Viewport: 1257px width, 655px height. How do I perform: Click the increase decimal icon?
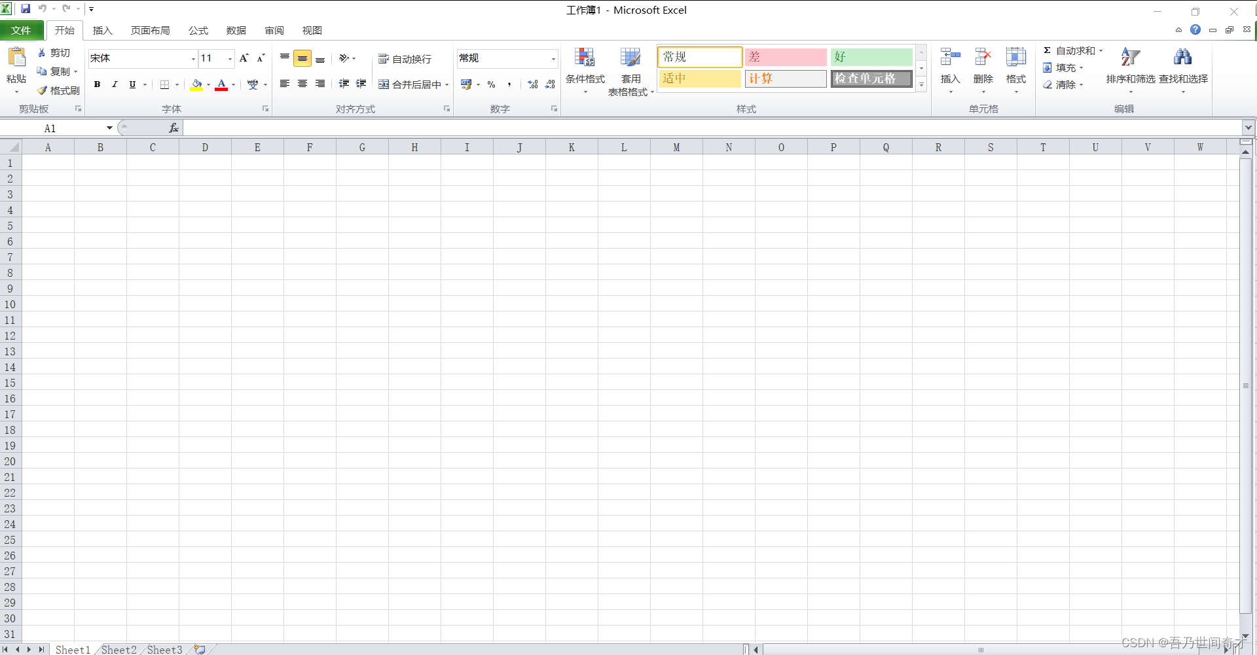coord(533,84)
